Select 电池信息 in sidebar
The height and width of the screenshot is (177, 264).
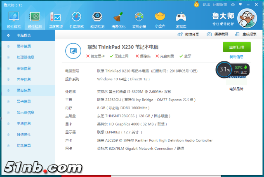[x=24, y=123]
